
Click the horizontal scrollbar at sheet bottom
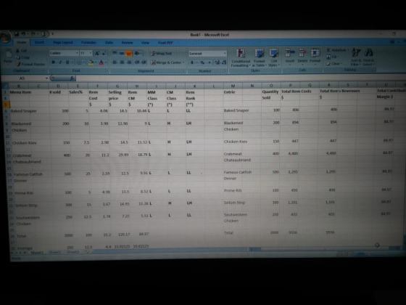pos(325,248)
